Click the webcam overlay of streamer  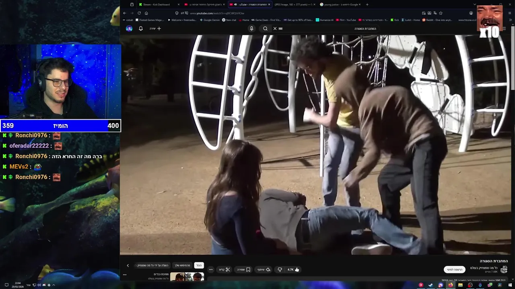(x=60, y=81)
